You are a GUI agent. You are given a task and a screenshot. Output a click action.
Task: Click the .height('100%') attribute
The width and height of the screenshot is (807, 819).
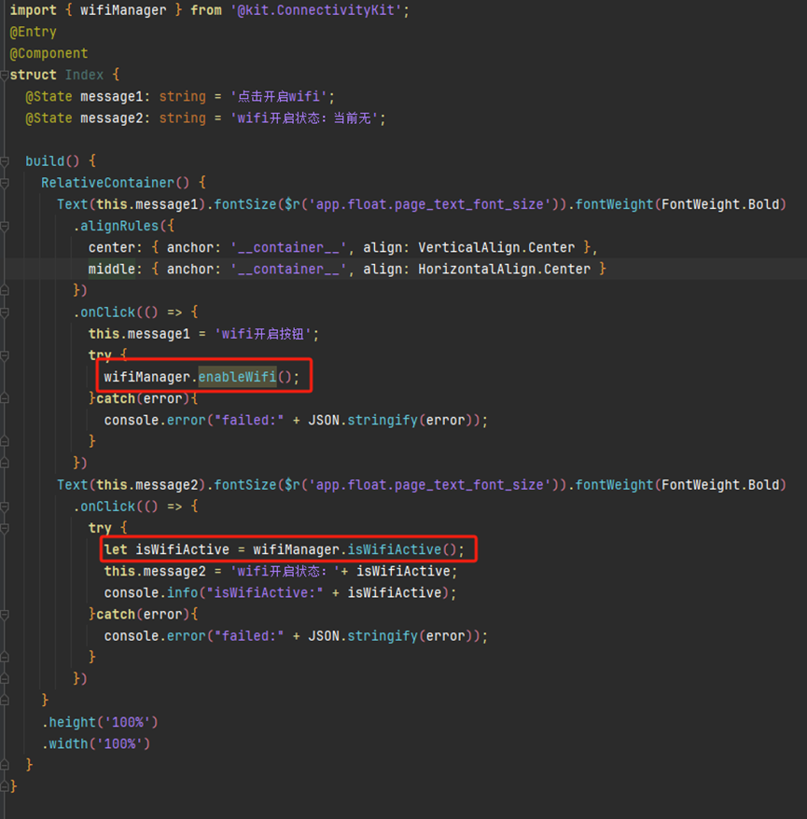[100, 722]
